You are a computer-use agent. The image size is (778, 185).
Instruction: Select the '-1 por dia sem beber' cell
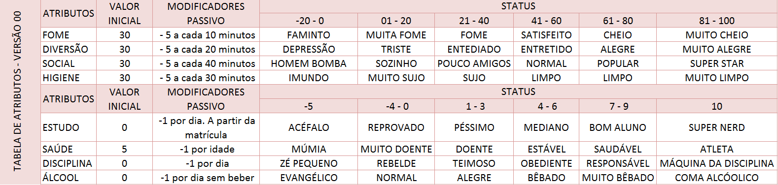(206, 178)
